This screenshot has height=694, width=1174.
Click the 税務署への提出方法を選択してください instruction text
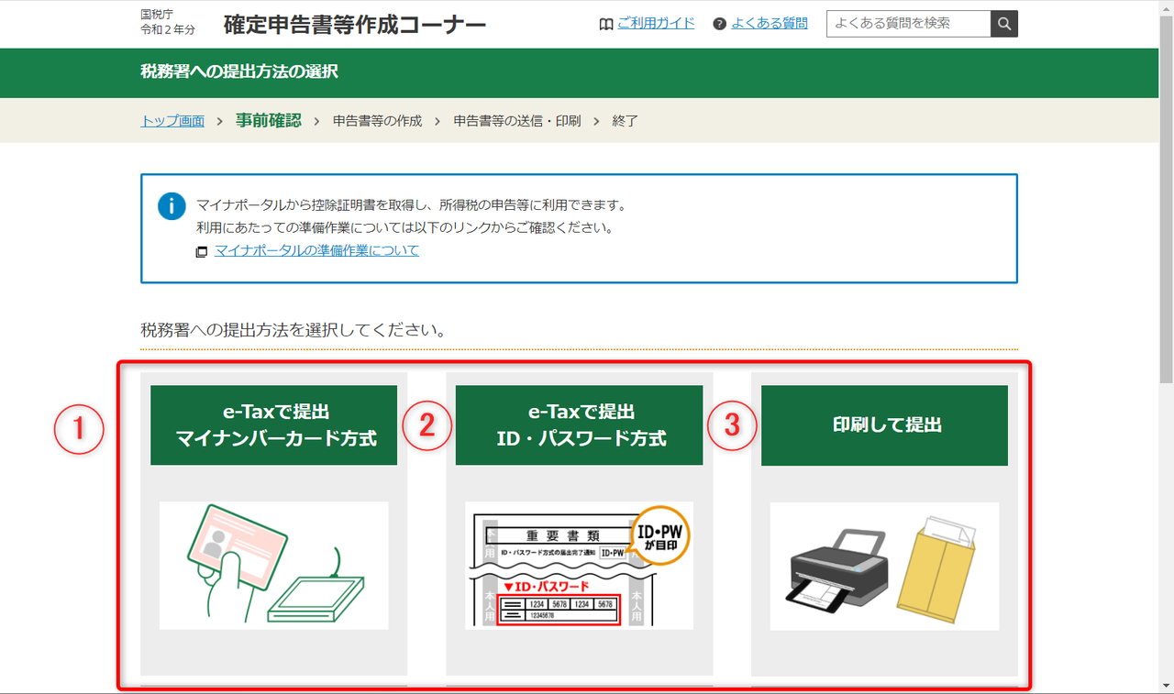click(x=293, y=330)
